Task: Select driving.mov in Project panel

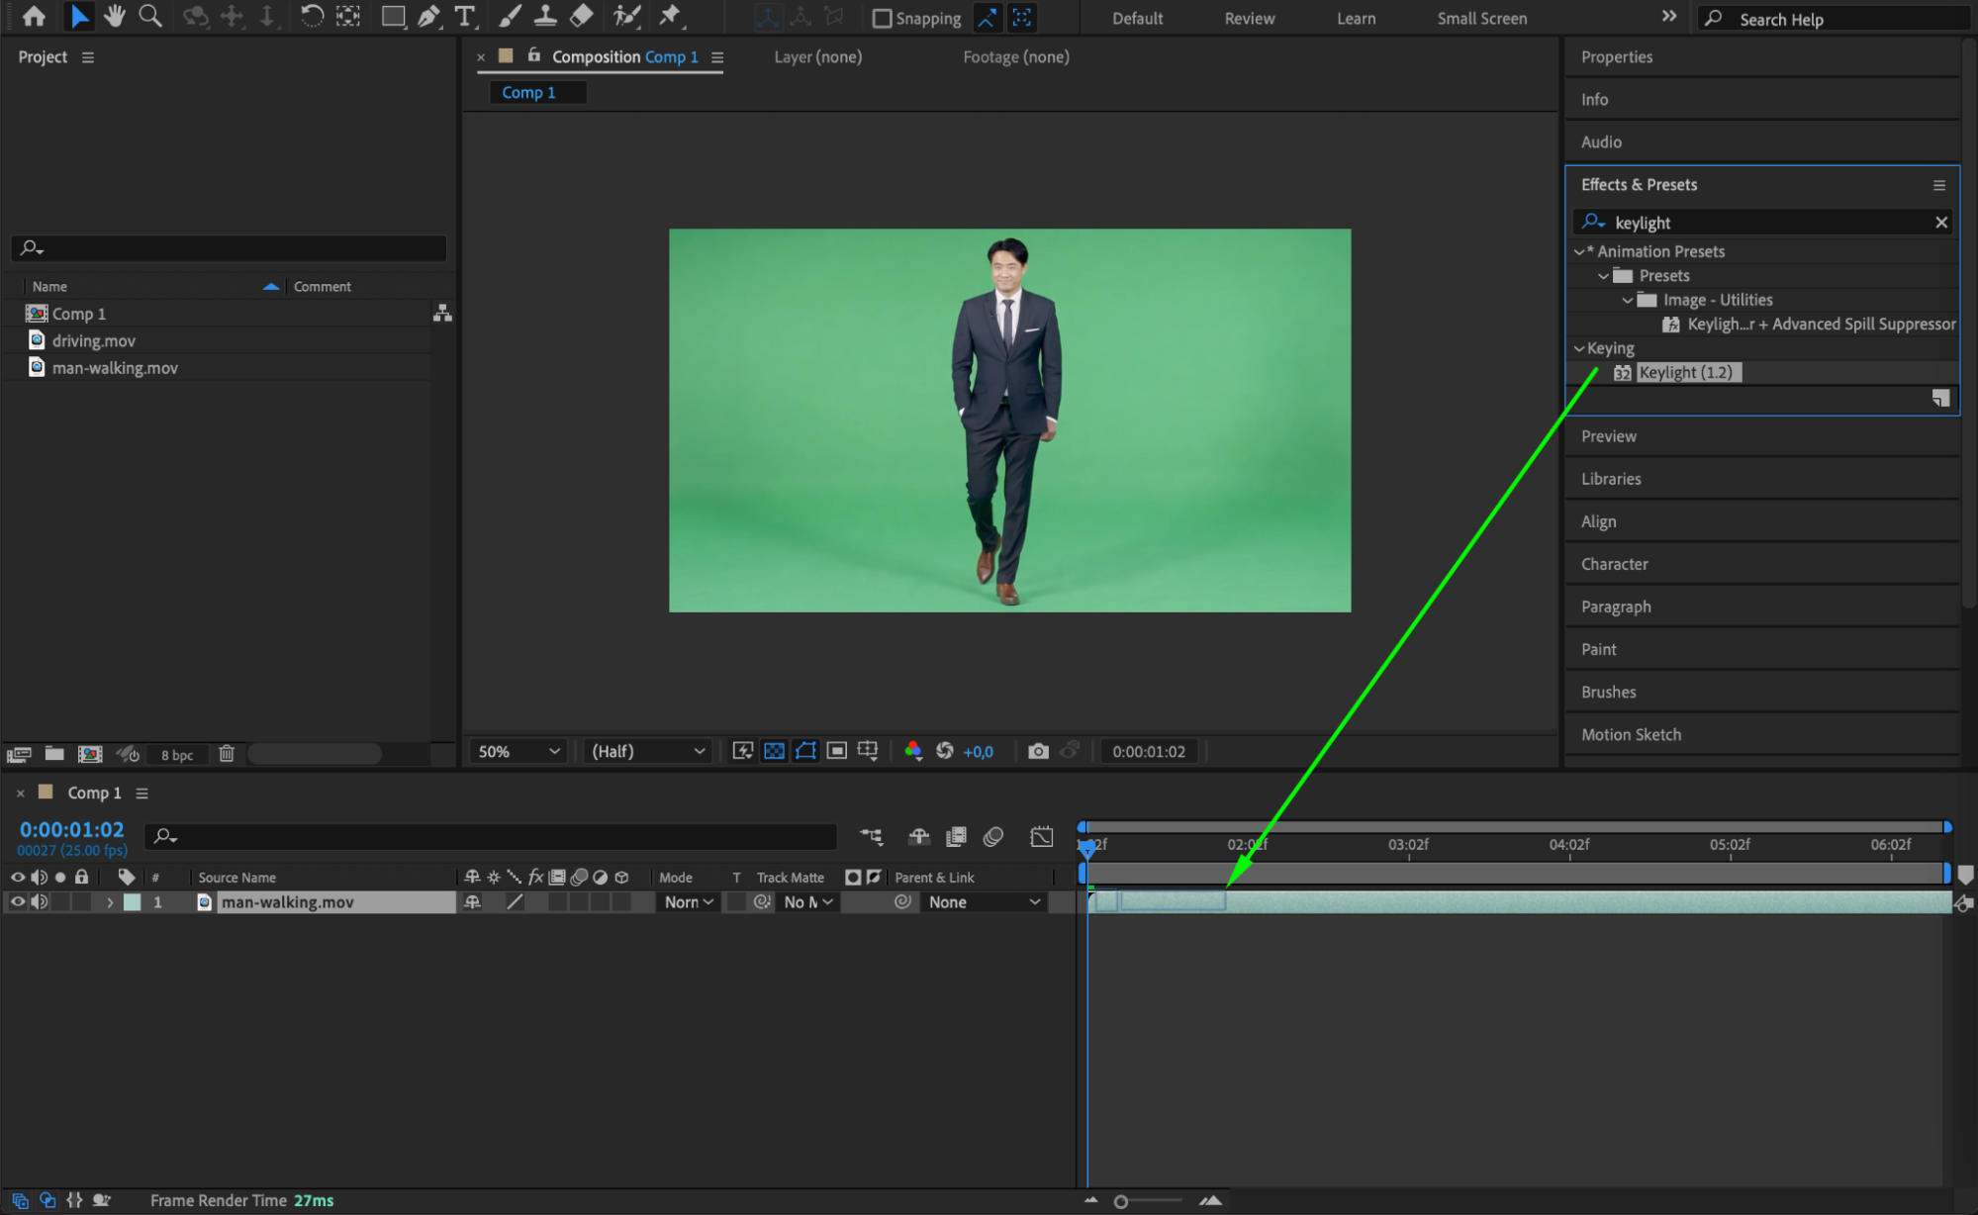Action: click(x=93, y=340)
